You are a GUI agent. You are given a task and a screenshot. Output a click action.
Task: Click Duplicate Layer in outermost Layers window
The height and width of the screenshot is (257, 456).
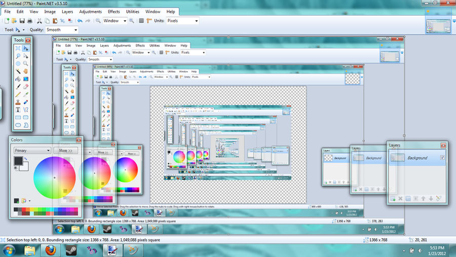click(x=408, y=199)
